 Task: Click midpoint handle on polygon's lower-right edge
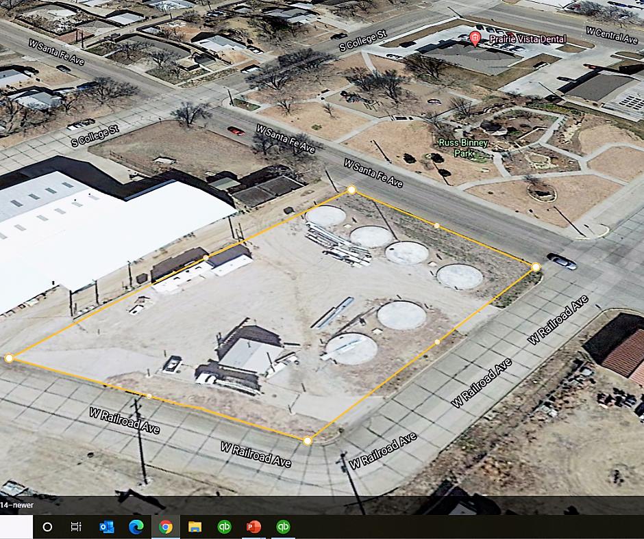pyautogui.click(x=437, y=341)
